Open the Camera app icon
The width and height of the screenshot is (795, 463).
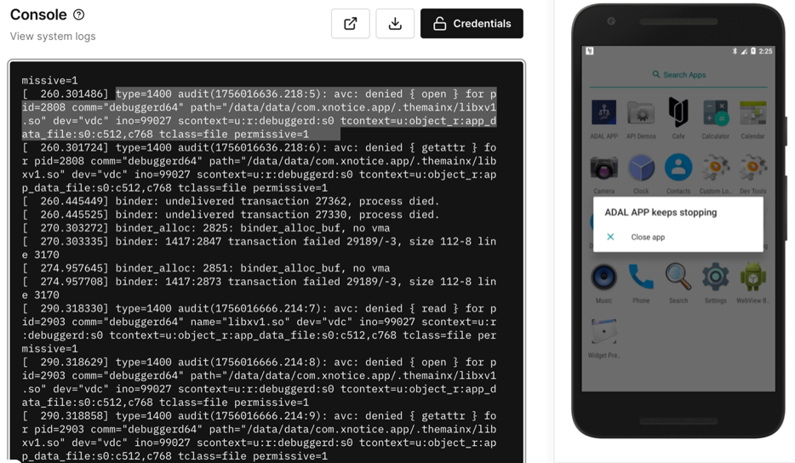[603, 169]
